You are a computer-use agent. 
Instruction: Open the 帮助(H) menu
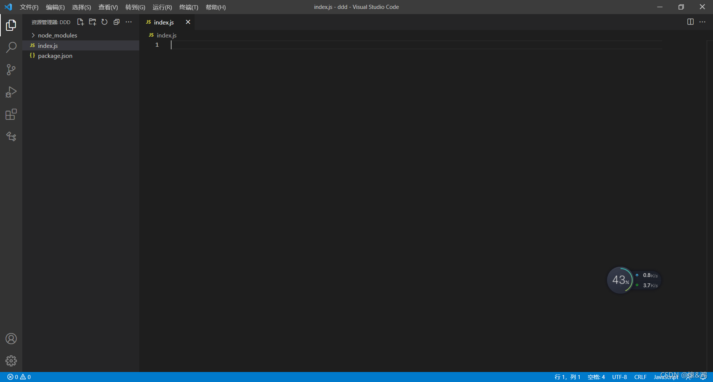tap(215, 7)
